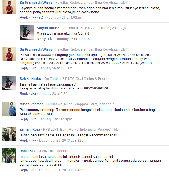Open Miftah Rahman's profile picture
169x177 pixels.
click(9, 109)
